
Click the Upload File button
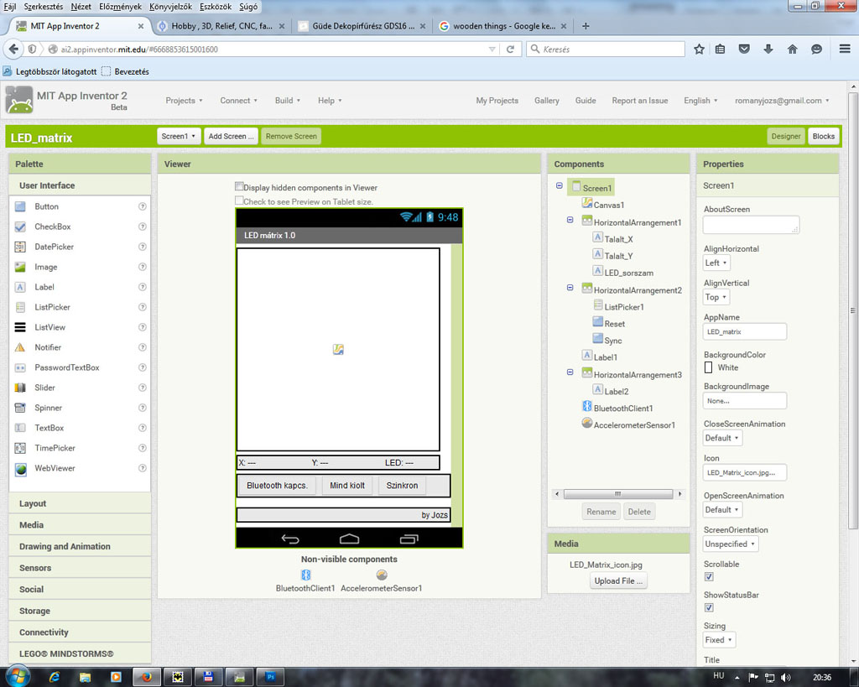[618, 580]
